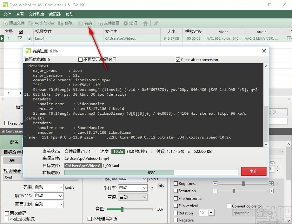The height and width of the screenshot is (224, 292).
Task: Enable the Rotation checkbox
Action: click(x=176, y=213)
